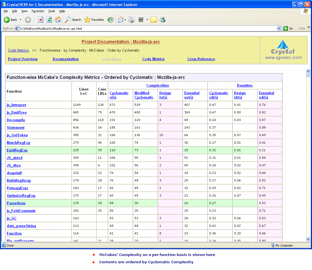Expand the Links toolbar chevron
312x270 pixels.
tap(308, 27)
